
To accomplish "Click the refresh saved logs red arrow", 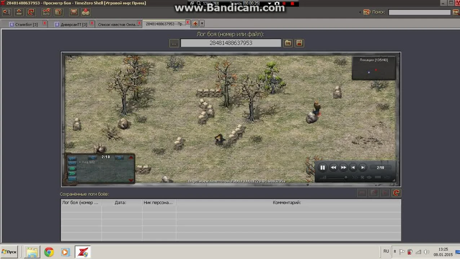I will 396,193.
